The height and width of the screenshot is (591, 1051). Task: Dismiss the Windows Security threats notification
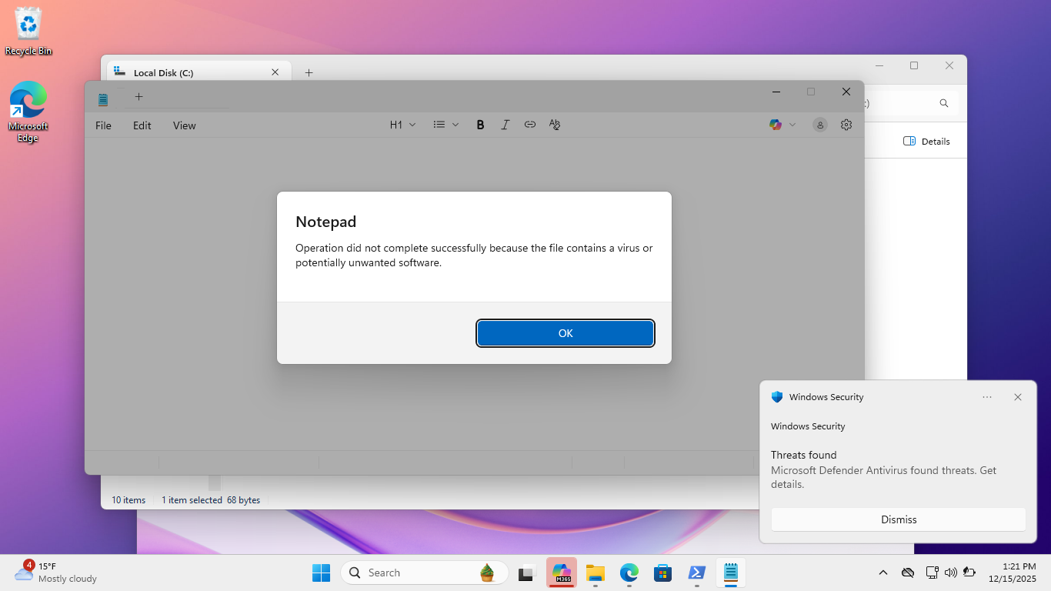[x=898, y=519]
